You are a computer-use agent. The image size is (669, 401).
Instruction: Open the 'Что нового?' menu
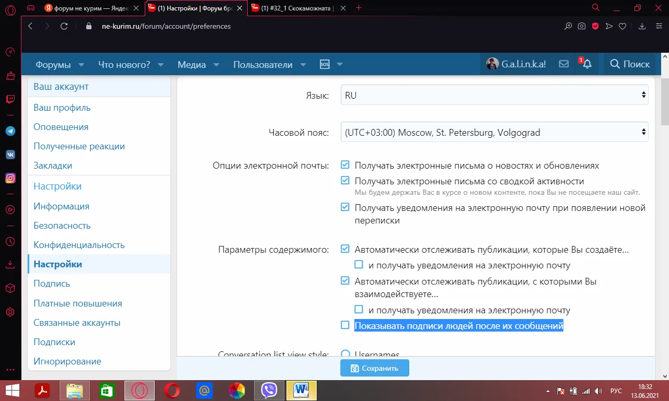pyautogui.click(x=124, y=64)
